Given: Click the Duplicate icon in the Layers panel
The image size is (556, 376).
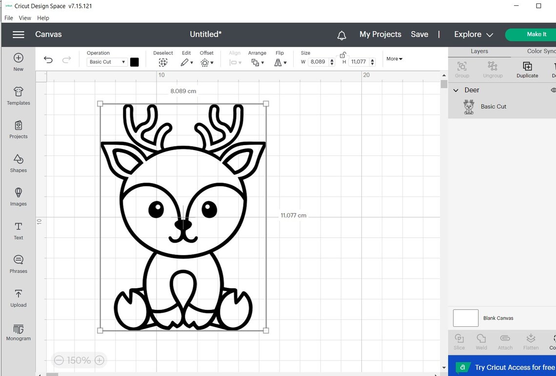Looking at the screenshot, I should tap(527, 68).
